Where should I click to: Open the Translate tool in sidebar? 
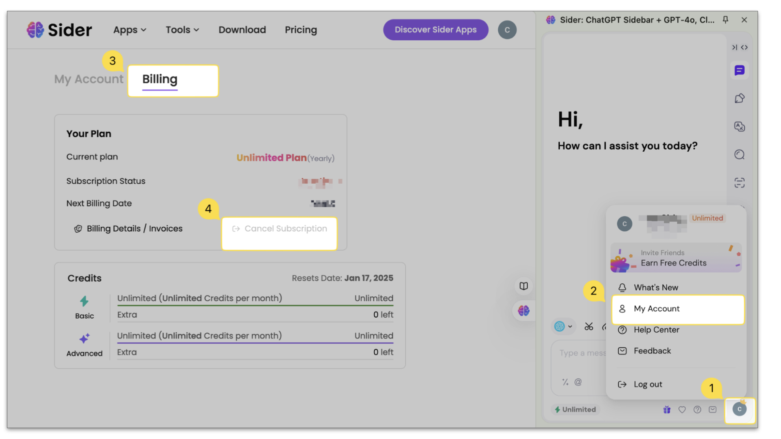click(740, 126)
